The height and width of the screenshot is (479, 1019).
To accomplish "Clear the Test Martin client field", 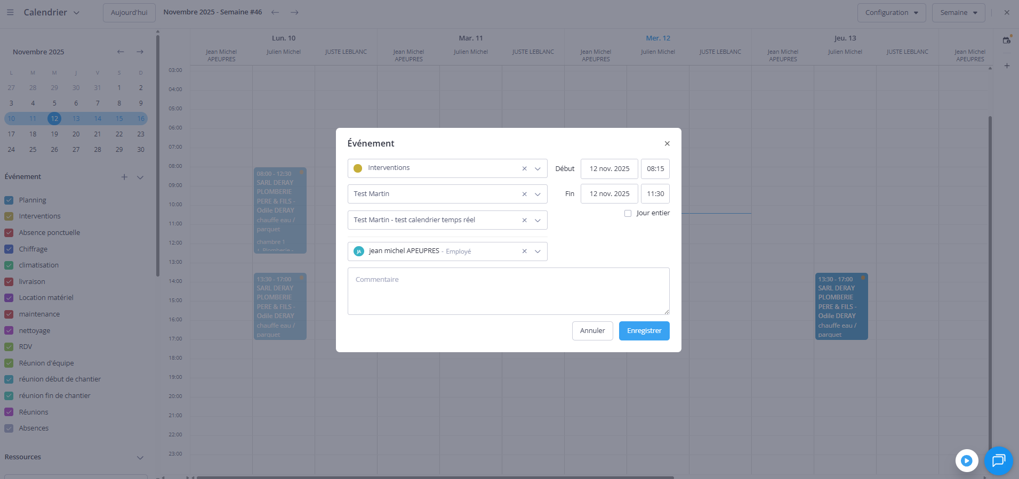I will coord(524,194).
